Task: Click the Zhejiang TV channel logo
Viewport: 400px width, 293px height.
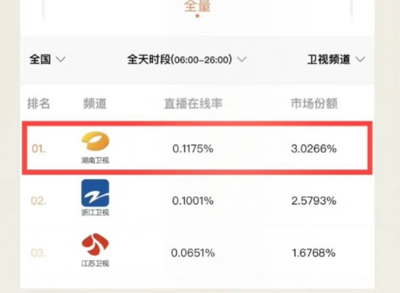Action: coord(96,193)
